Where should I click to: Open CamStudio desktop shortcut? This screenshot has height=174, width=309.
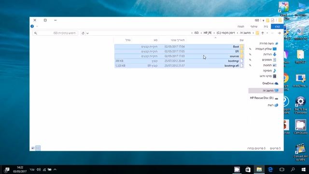pos(300,127)
